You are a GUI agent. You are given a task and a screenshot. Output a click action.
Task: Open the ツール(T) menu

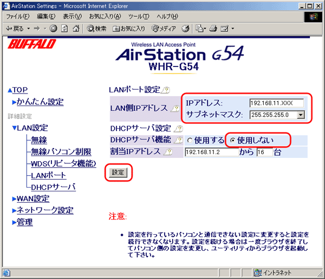tap(139, 17)
